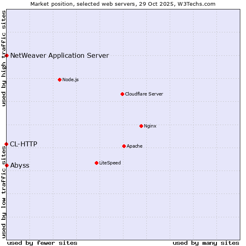Click the red marker for Node.js

click(59, 80)
